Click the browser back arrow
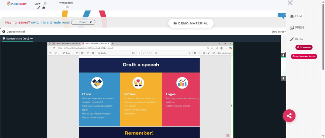This screenshot has height=138, width=325. pos(49,48)
